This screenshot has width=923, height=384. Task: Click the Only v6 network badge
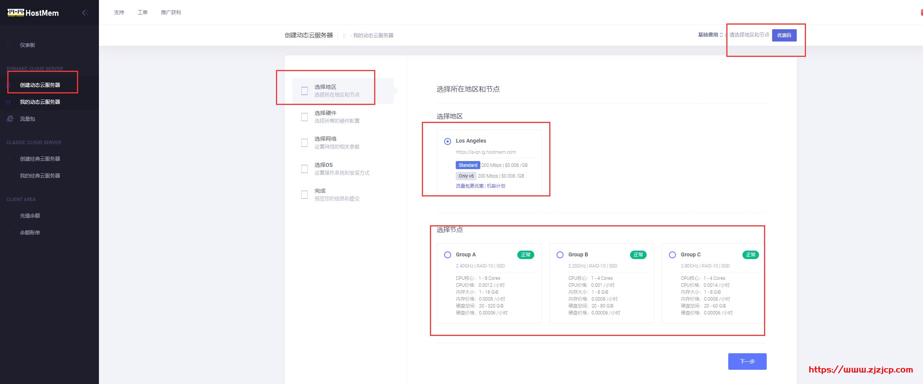466,176
